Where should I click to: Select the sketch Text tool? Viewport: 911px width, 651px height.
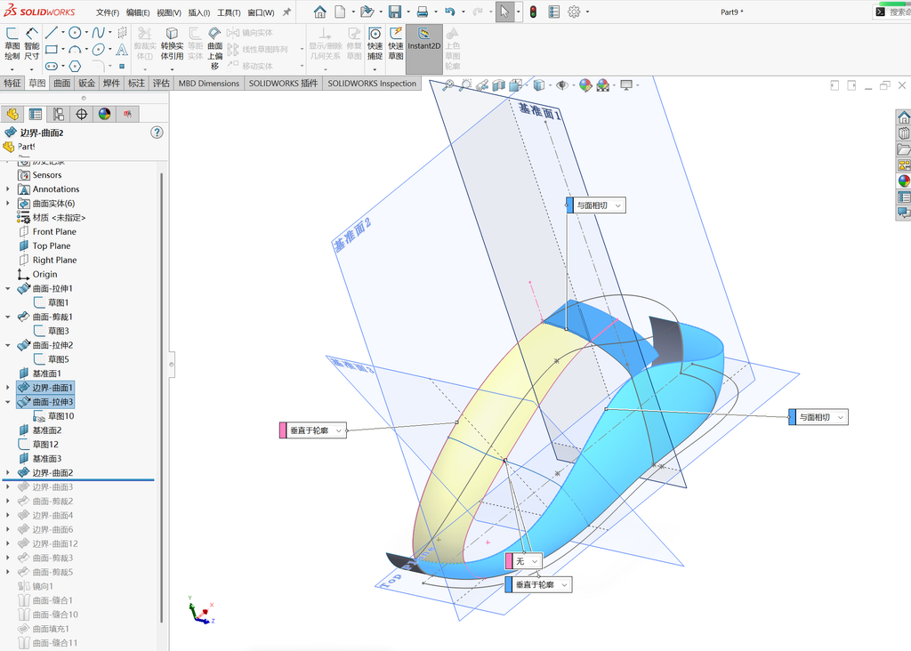tap(121, 50)
